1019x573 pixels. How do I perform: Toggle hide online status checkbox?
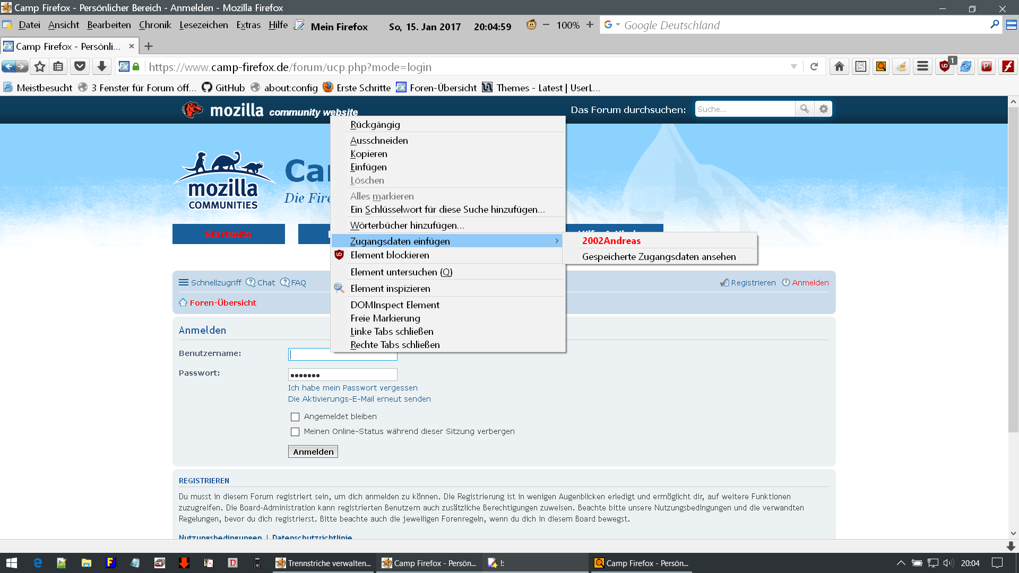coord(295,432)
